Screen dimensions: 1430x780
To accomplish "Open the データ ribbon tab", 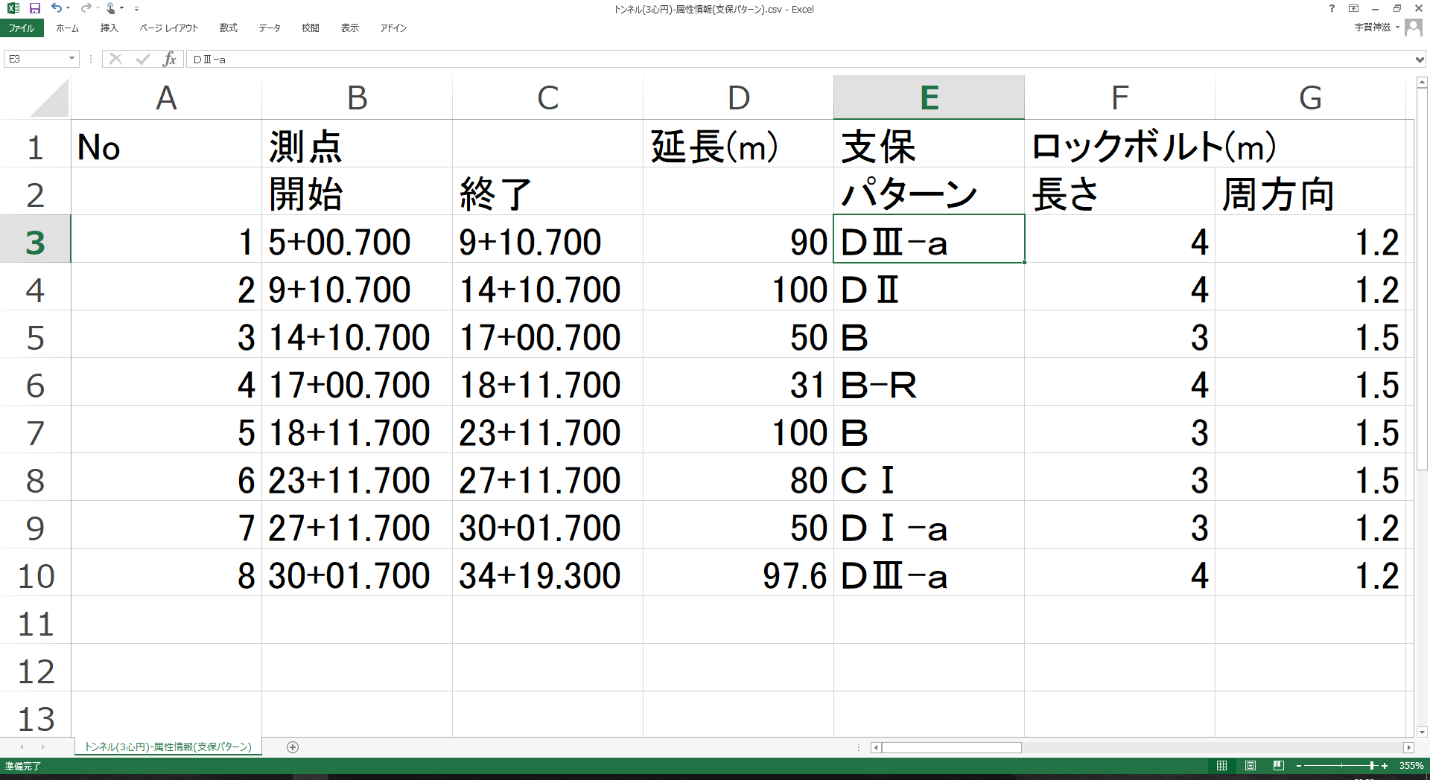I will click(270, 28).
